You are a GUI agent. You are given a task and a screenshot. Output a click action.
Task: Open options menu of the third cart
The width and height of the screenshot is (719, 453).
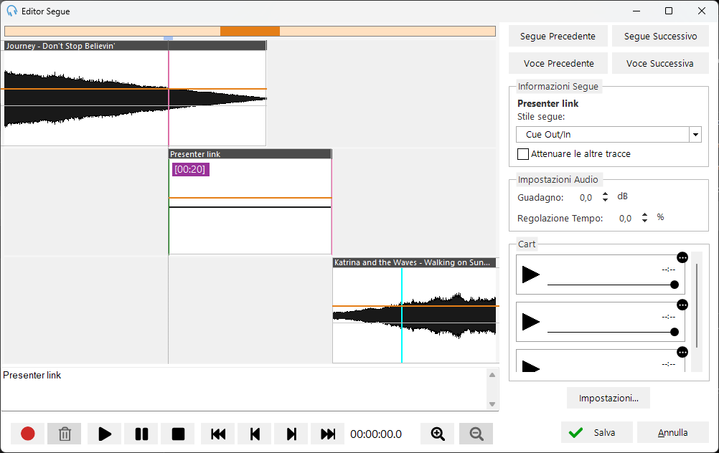[x=682, y=352]
